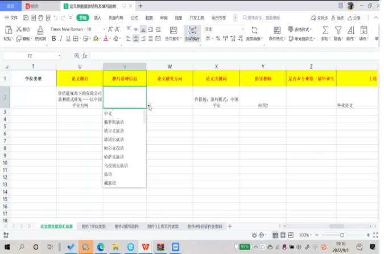This screenshot has width=384, height=254.
Task: Click the Windows Start button on taskbar
Action: click(7, 247)
